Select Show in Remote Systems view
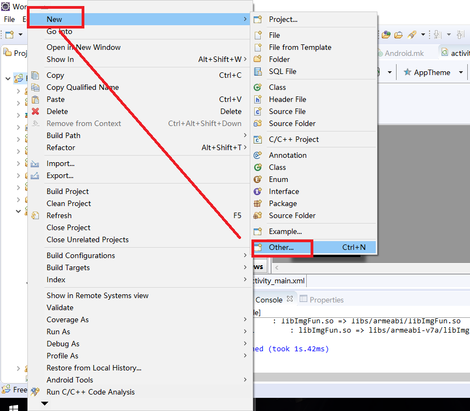Image resolution: width=470 pixels, height=411 pixels. [x=140, y=295]
